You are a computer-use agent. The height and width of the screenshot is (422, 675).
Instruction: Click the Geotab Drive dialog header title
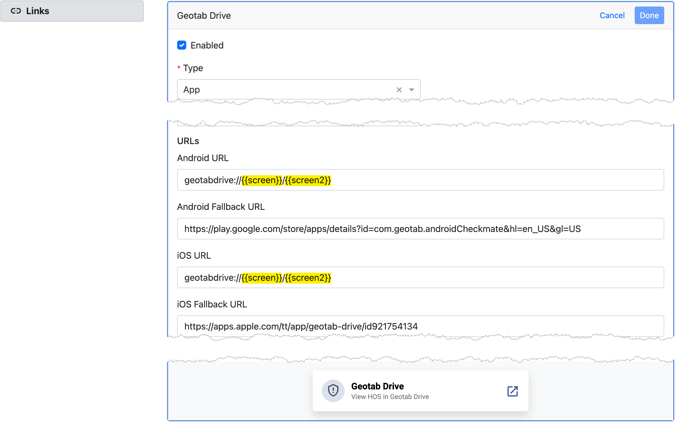pyautogui.click(x=204, y=16)
